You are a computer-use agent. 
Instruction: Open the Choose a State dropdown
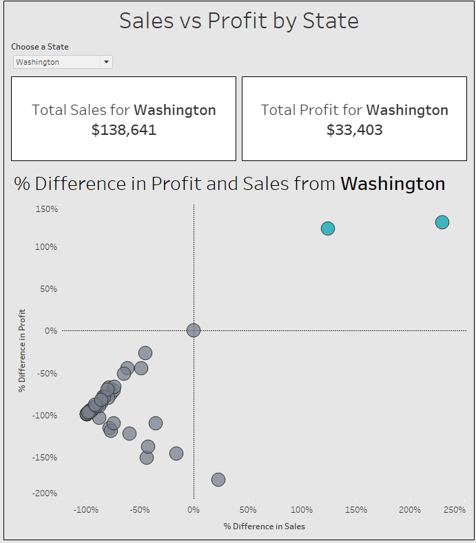[62, 62]
